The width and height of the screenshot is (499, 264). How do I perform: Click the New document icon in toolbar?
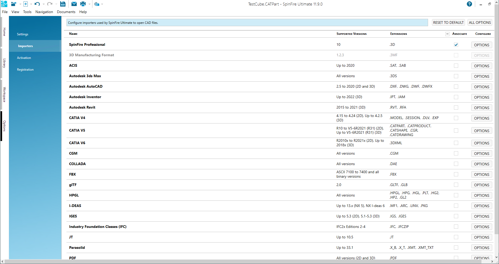(x=26, y=4)
